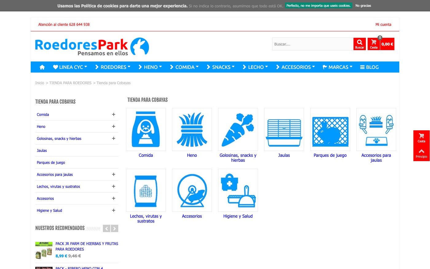Accept cookies with the green Perfecto button
Image resolution: width=430 pixels, height=269 pixels.
click(x=319, y=6)
